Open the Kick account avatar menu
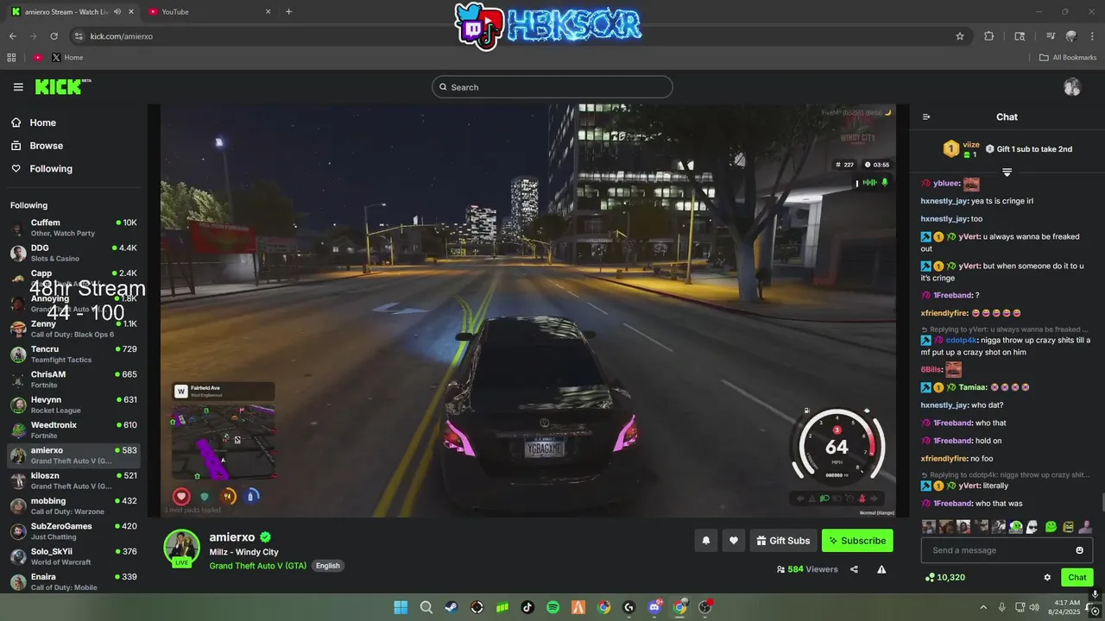Image resolution: width=1105 pixels, height=621 pixels. (x=1072, y=87)
